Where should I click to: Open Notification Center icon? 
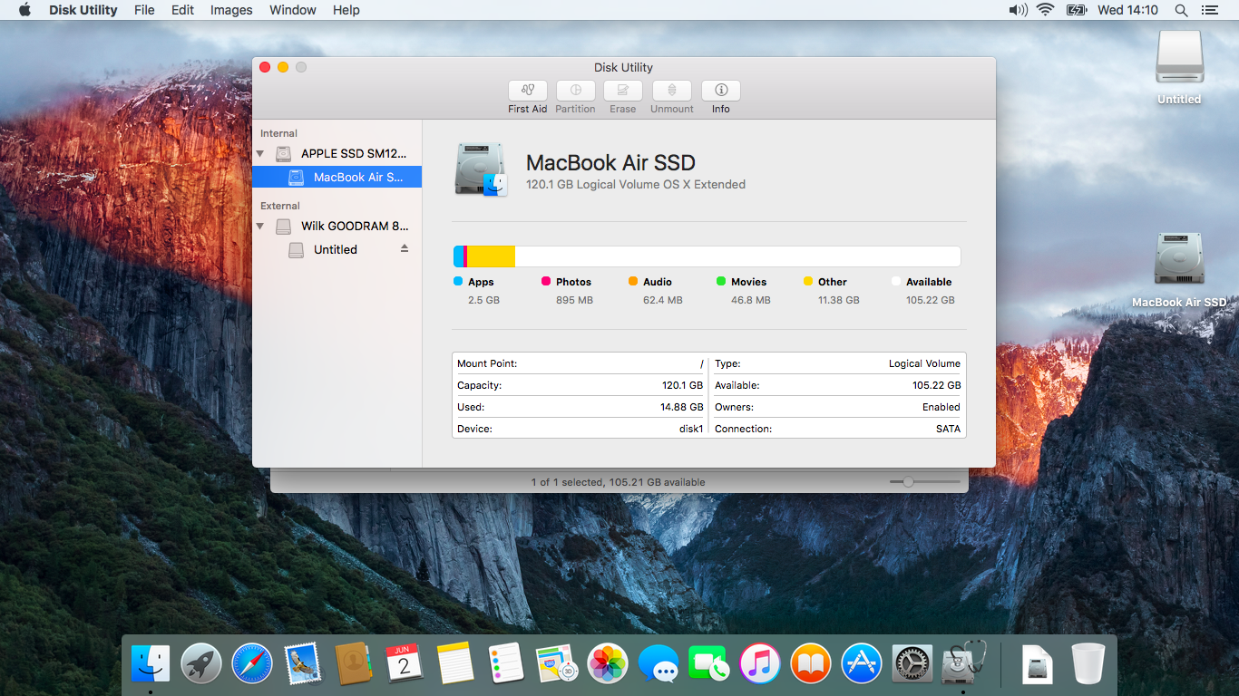1209,10
